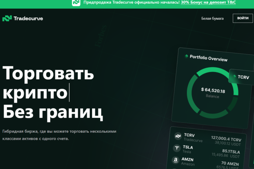Click the Tradecurve logo icon in header

(7, 18)
